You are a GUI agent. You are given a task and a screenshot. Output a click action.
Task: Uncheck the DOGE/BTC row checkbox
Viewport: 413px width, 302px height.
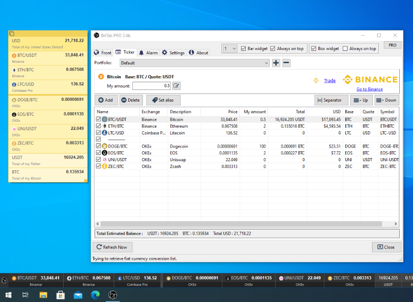click(99, 146)
